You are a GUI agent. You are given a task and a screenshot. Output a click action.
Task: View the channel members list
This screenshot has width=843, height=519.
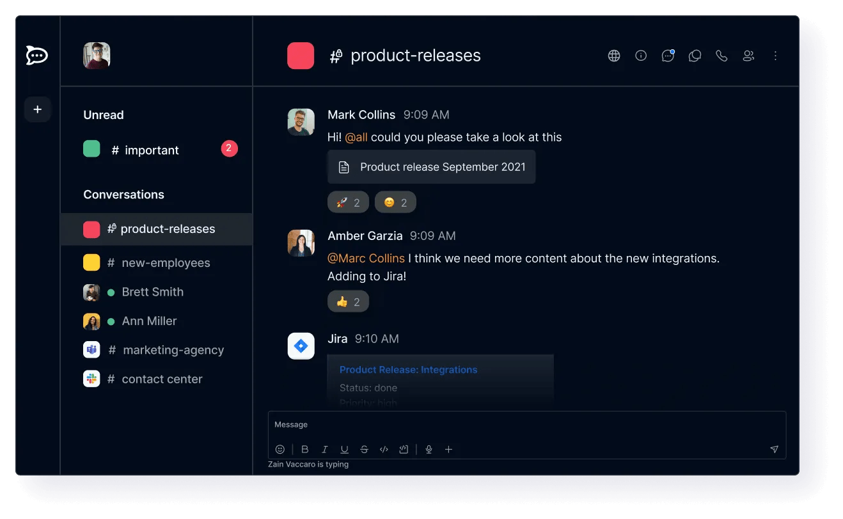coord(748,56)
